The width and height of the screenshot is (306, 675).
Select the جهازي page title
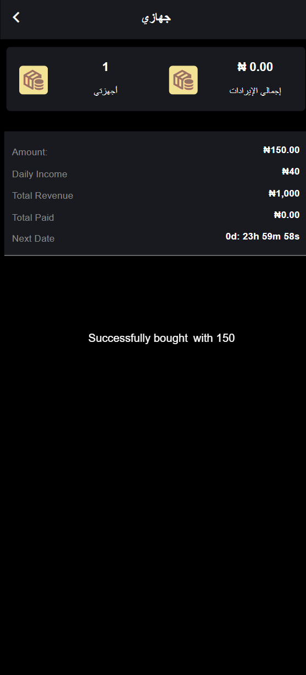click(157, 18)
